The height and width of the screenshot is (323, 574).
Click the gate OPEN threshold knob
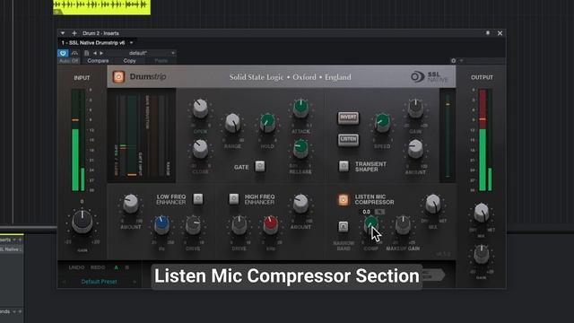pyautogui.click(x=200, y=109)
